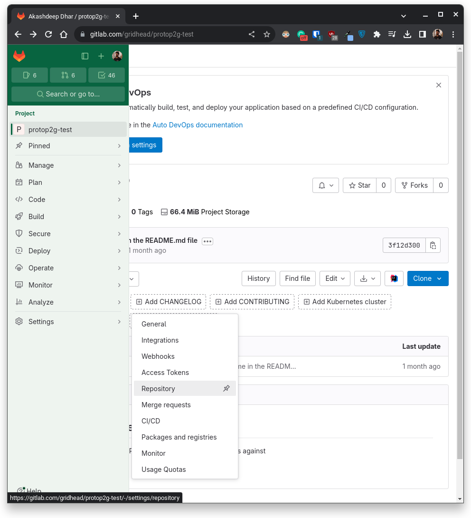Click the JetBrains IDE icon button
471x518 pixels.
[394, 278]
